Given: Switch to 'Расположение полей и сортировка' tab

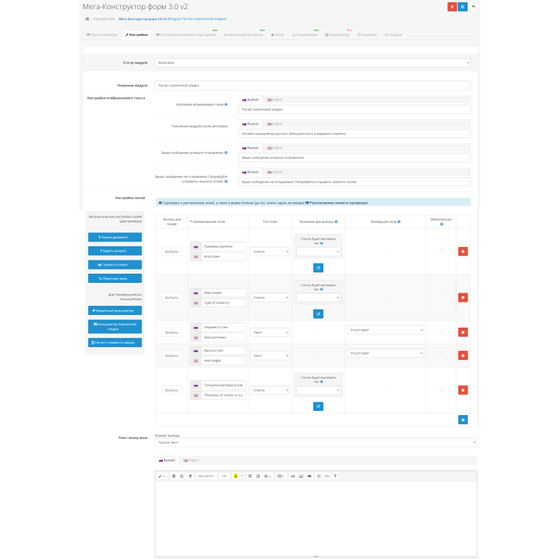Looking at the screenshot, I should 185,34.
